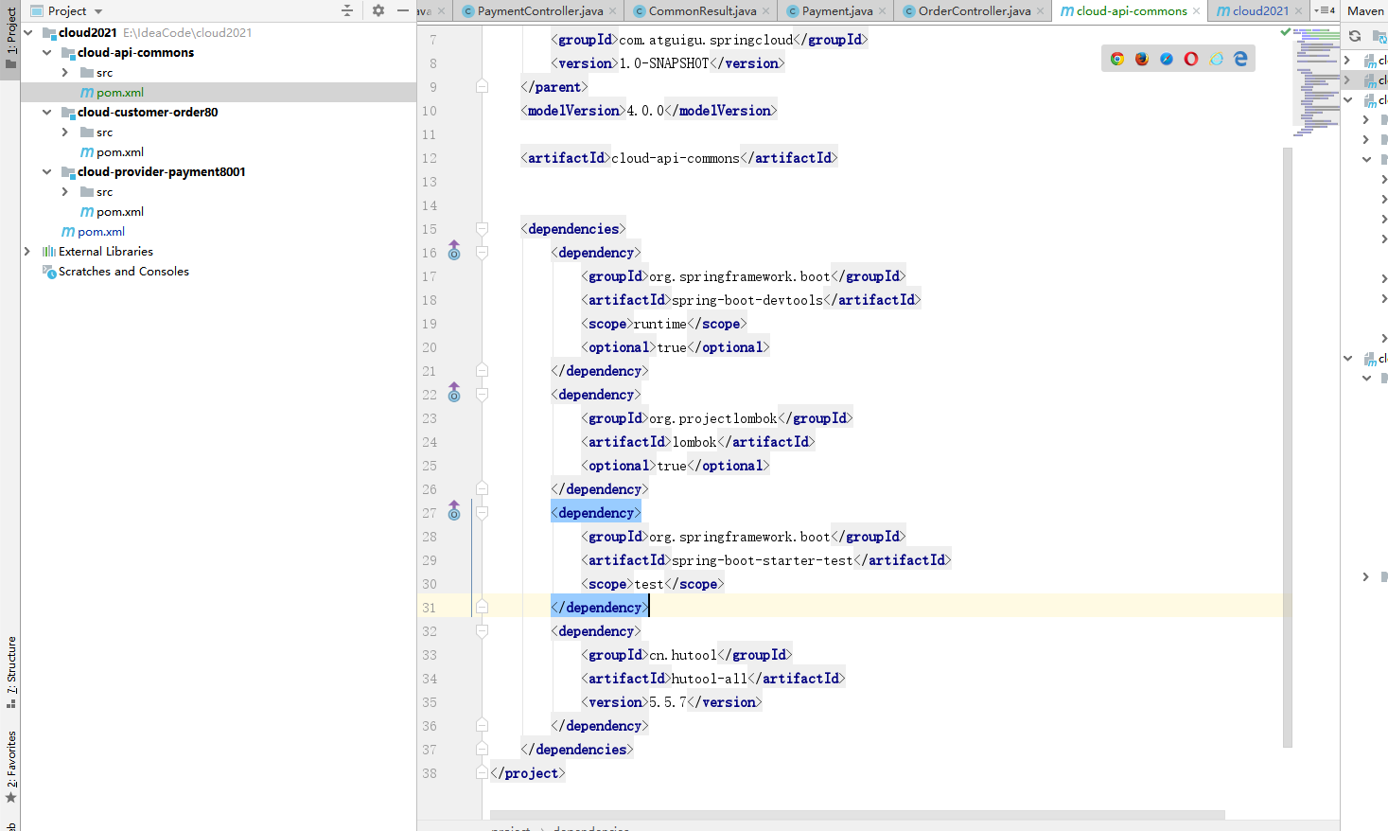Viewport: 1388px width, 831px height.
Task: Select pom.xml under cloud-provider-payment8001
Action: (119, 211)
